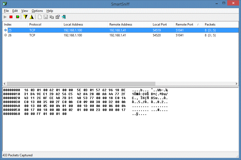Click TCP protocol cell in row 25

point(32,30)
